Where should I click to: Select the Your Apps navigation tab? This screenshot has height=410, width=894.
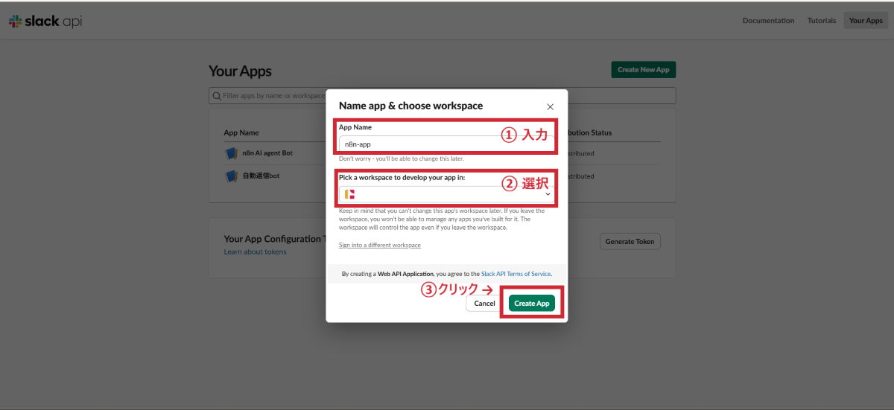pos(866,21)
